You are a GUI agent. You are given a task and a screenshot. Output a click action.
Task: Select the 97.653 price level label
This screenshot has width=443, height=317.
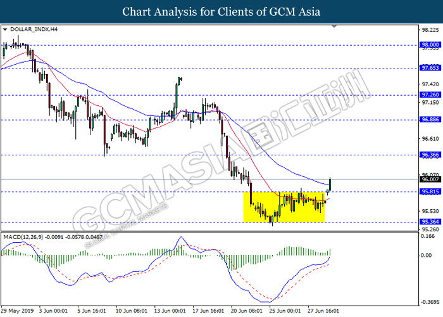(x=430, y=68)
